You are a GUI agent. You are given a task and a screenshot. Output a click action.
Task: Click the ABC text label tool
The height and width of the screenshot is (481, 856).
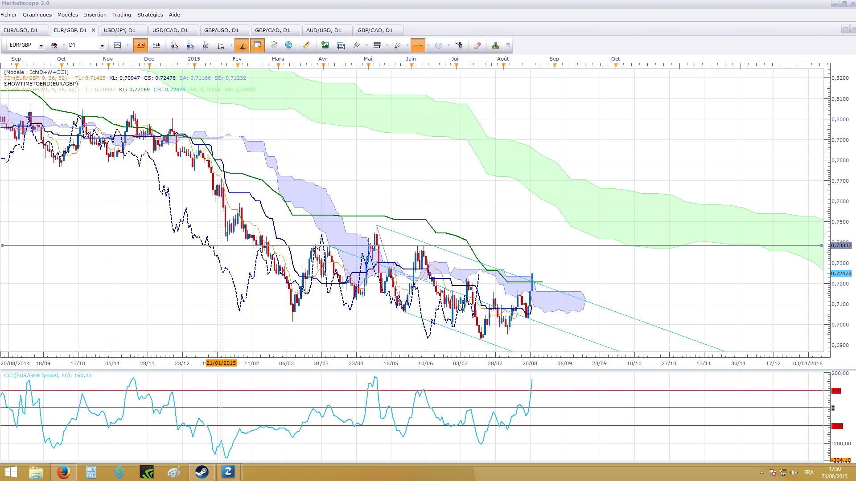[x=459, y=45]
